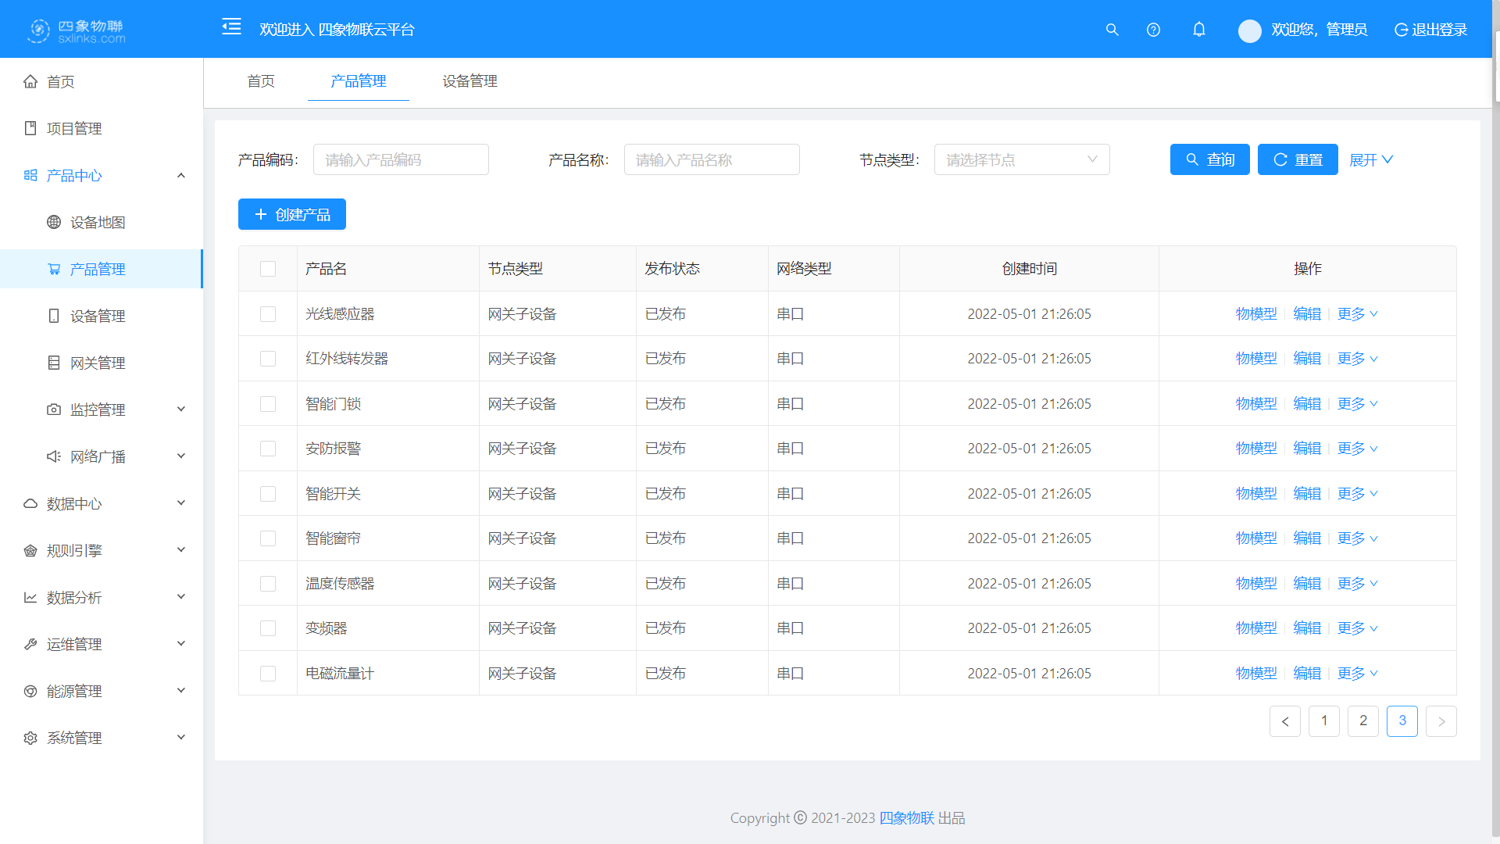This screenshot has width=1500, height=844.
Task: Click the notification bell icon
Action: (1199, 29)
